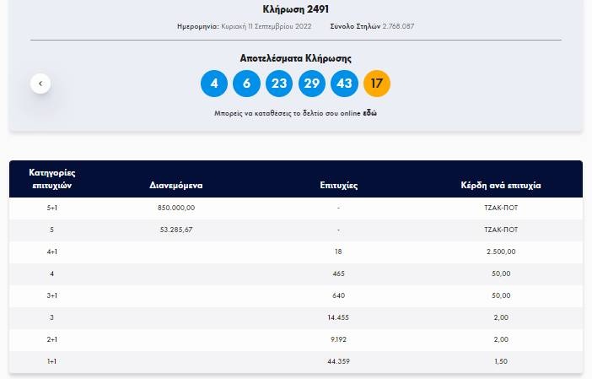Click the 53.285,67 amount in row 5
592x379 pixels.
point(176,230)
